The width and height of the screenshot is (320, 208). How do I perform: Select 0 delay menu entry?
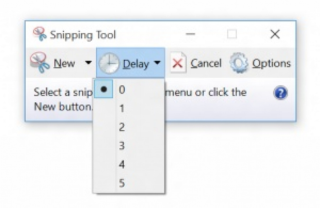pyautogui.click(x=129, y=89)
